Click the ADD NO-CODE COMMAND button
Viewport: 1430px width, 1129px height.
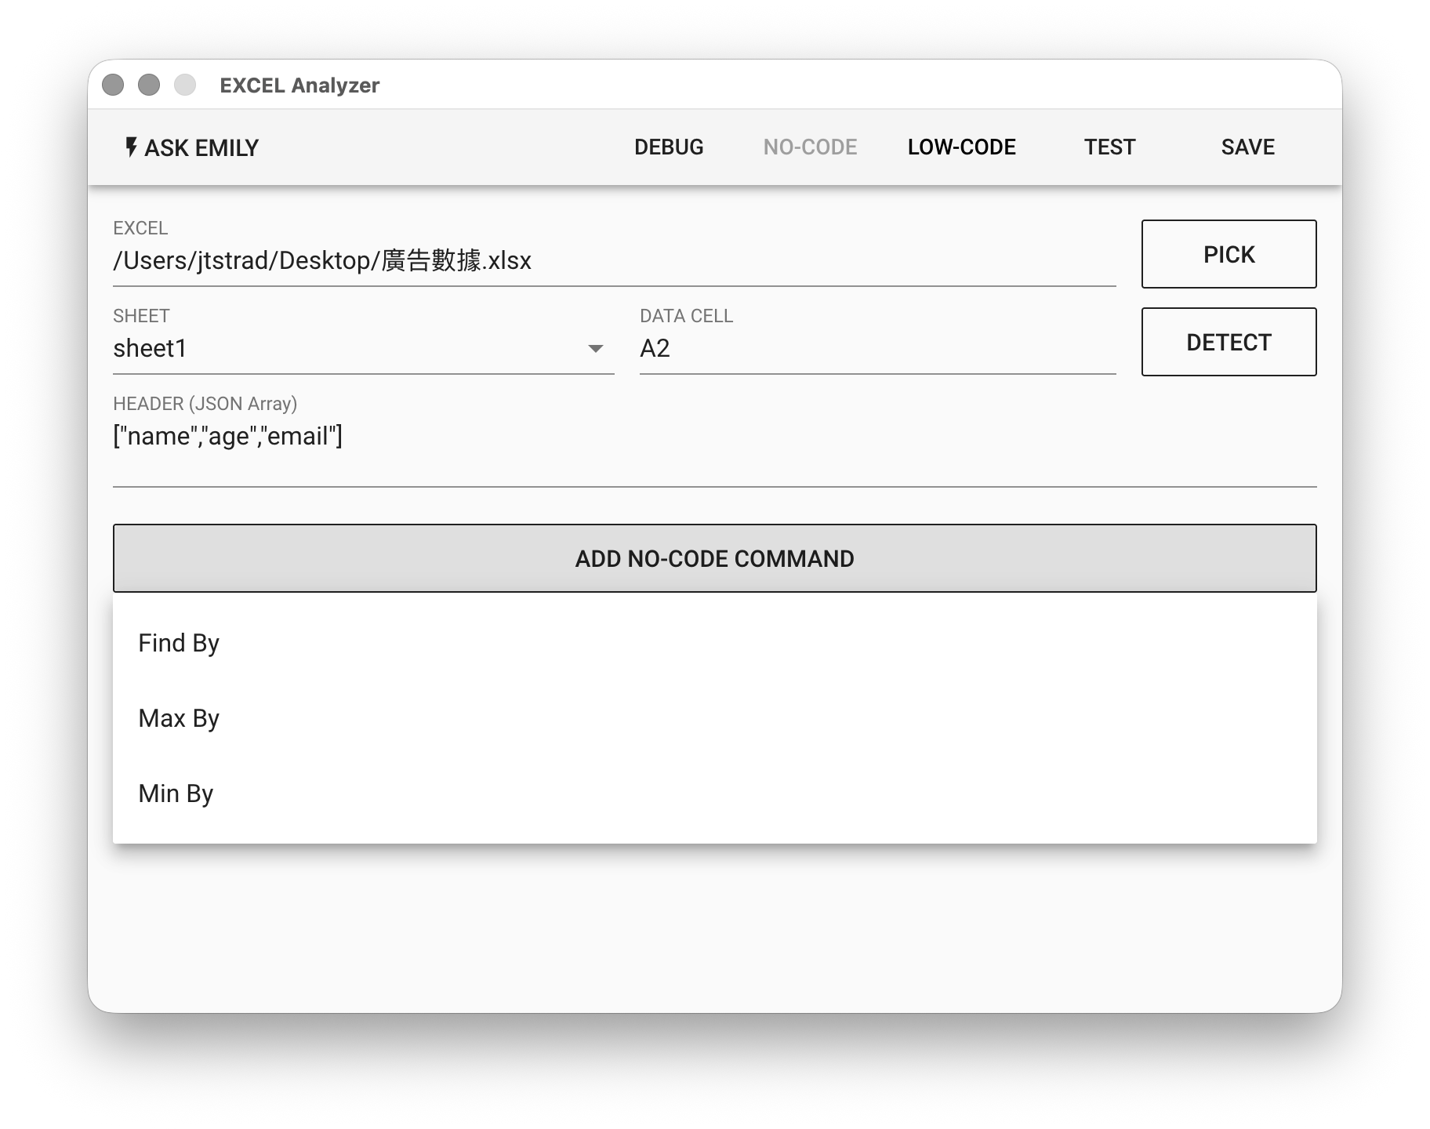click(x=714, y=558)
